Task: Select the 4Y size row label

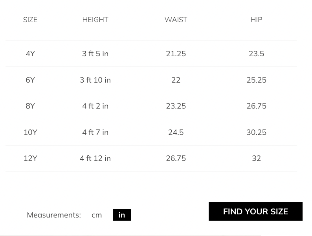Action: [30, 53]
